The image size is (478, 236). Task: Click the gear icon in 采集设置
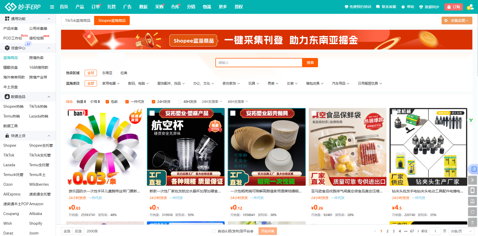tap(446, 21)
